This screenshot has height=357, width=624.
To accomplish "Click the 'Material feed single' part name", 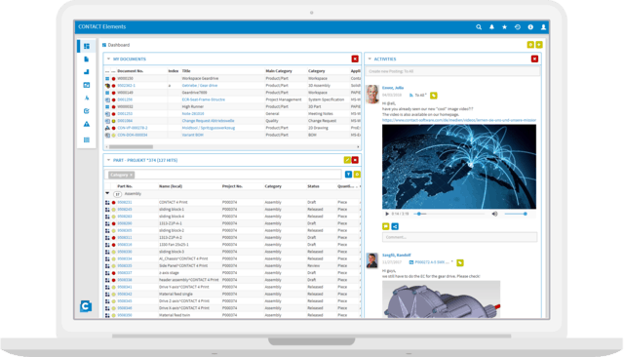I will 175,295.
